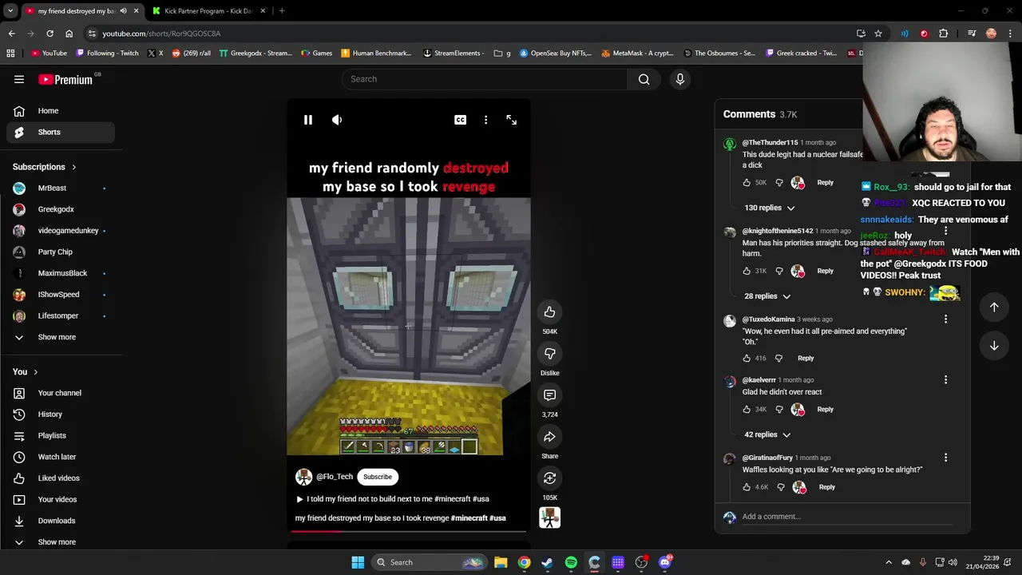Image resolution: width=1022 pixels, height=575 pixels.
Task: Open the Remix icon showing 105K
Action: pos(549,478)
